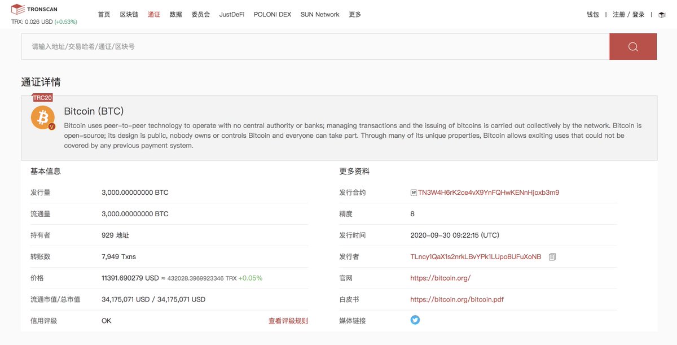This screenshot has width=677, height=345.
Task: Click the 流通量 3,000.00000000 BTC value
Action: pyautogui.click(x=135, y=214)
